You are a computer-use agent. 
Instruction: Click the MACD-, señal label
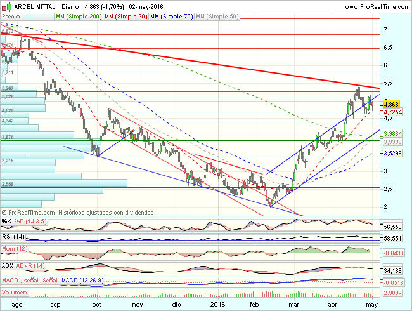20,281
